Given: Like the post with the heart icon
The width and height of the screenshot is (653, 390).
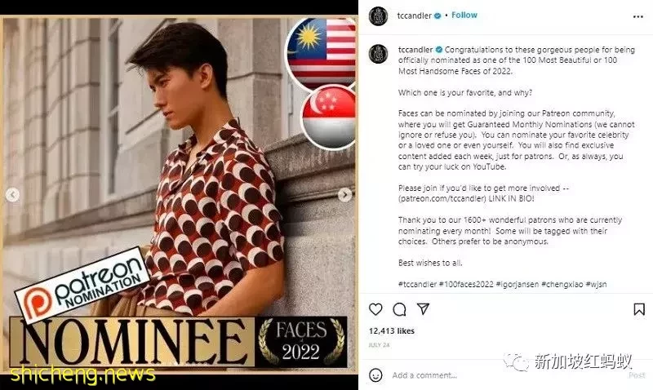Looking at the screenshot, I should point(375,309).
